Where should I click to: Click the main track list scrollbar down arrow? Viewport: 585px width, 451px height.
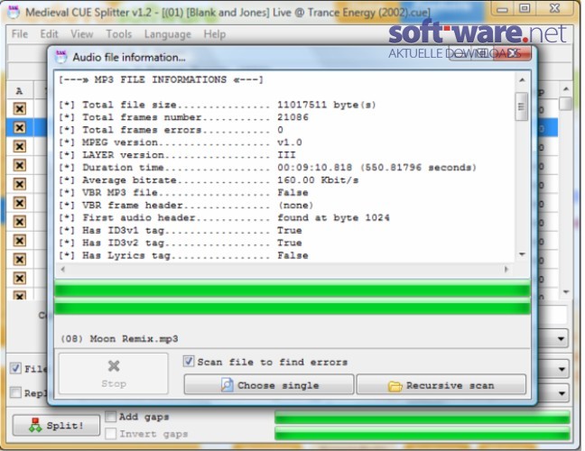tap(566, 292)
